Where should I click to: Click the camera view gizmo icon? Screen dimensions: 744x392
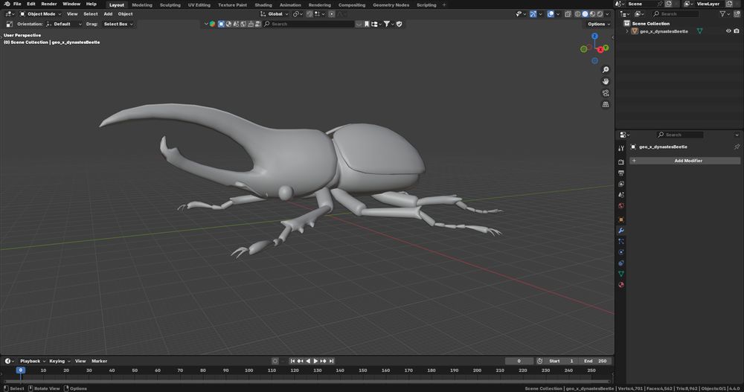[606, 93]
